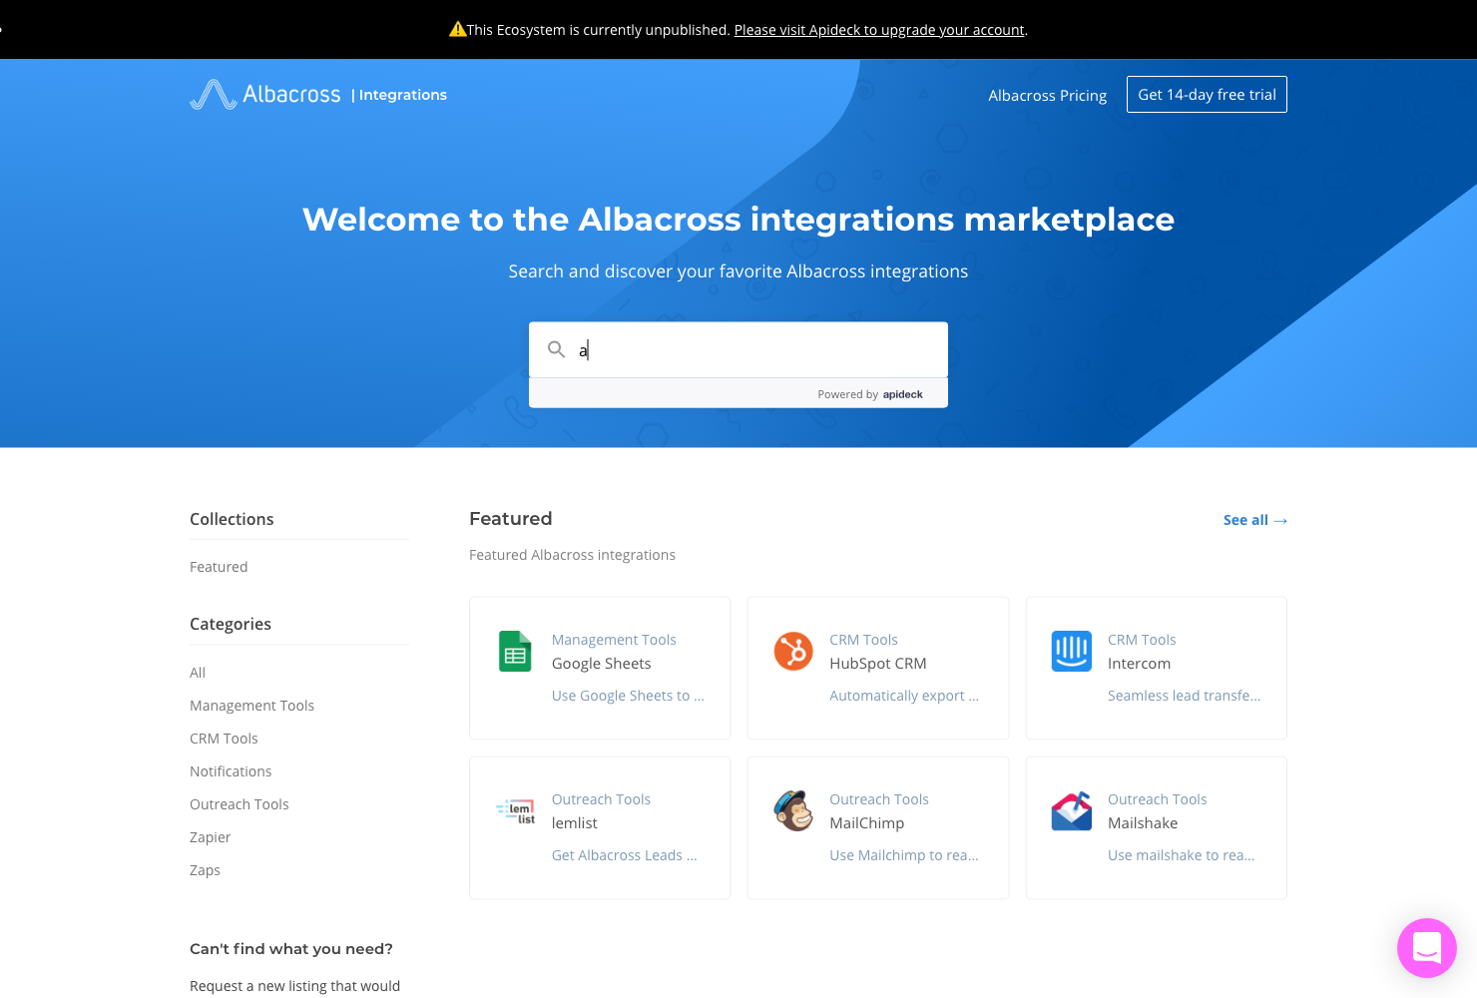Click Get 14-day free trial button
Image resolution: width=1477 pixels, height=998 pixels.
[1207, 95]
